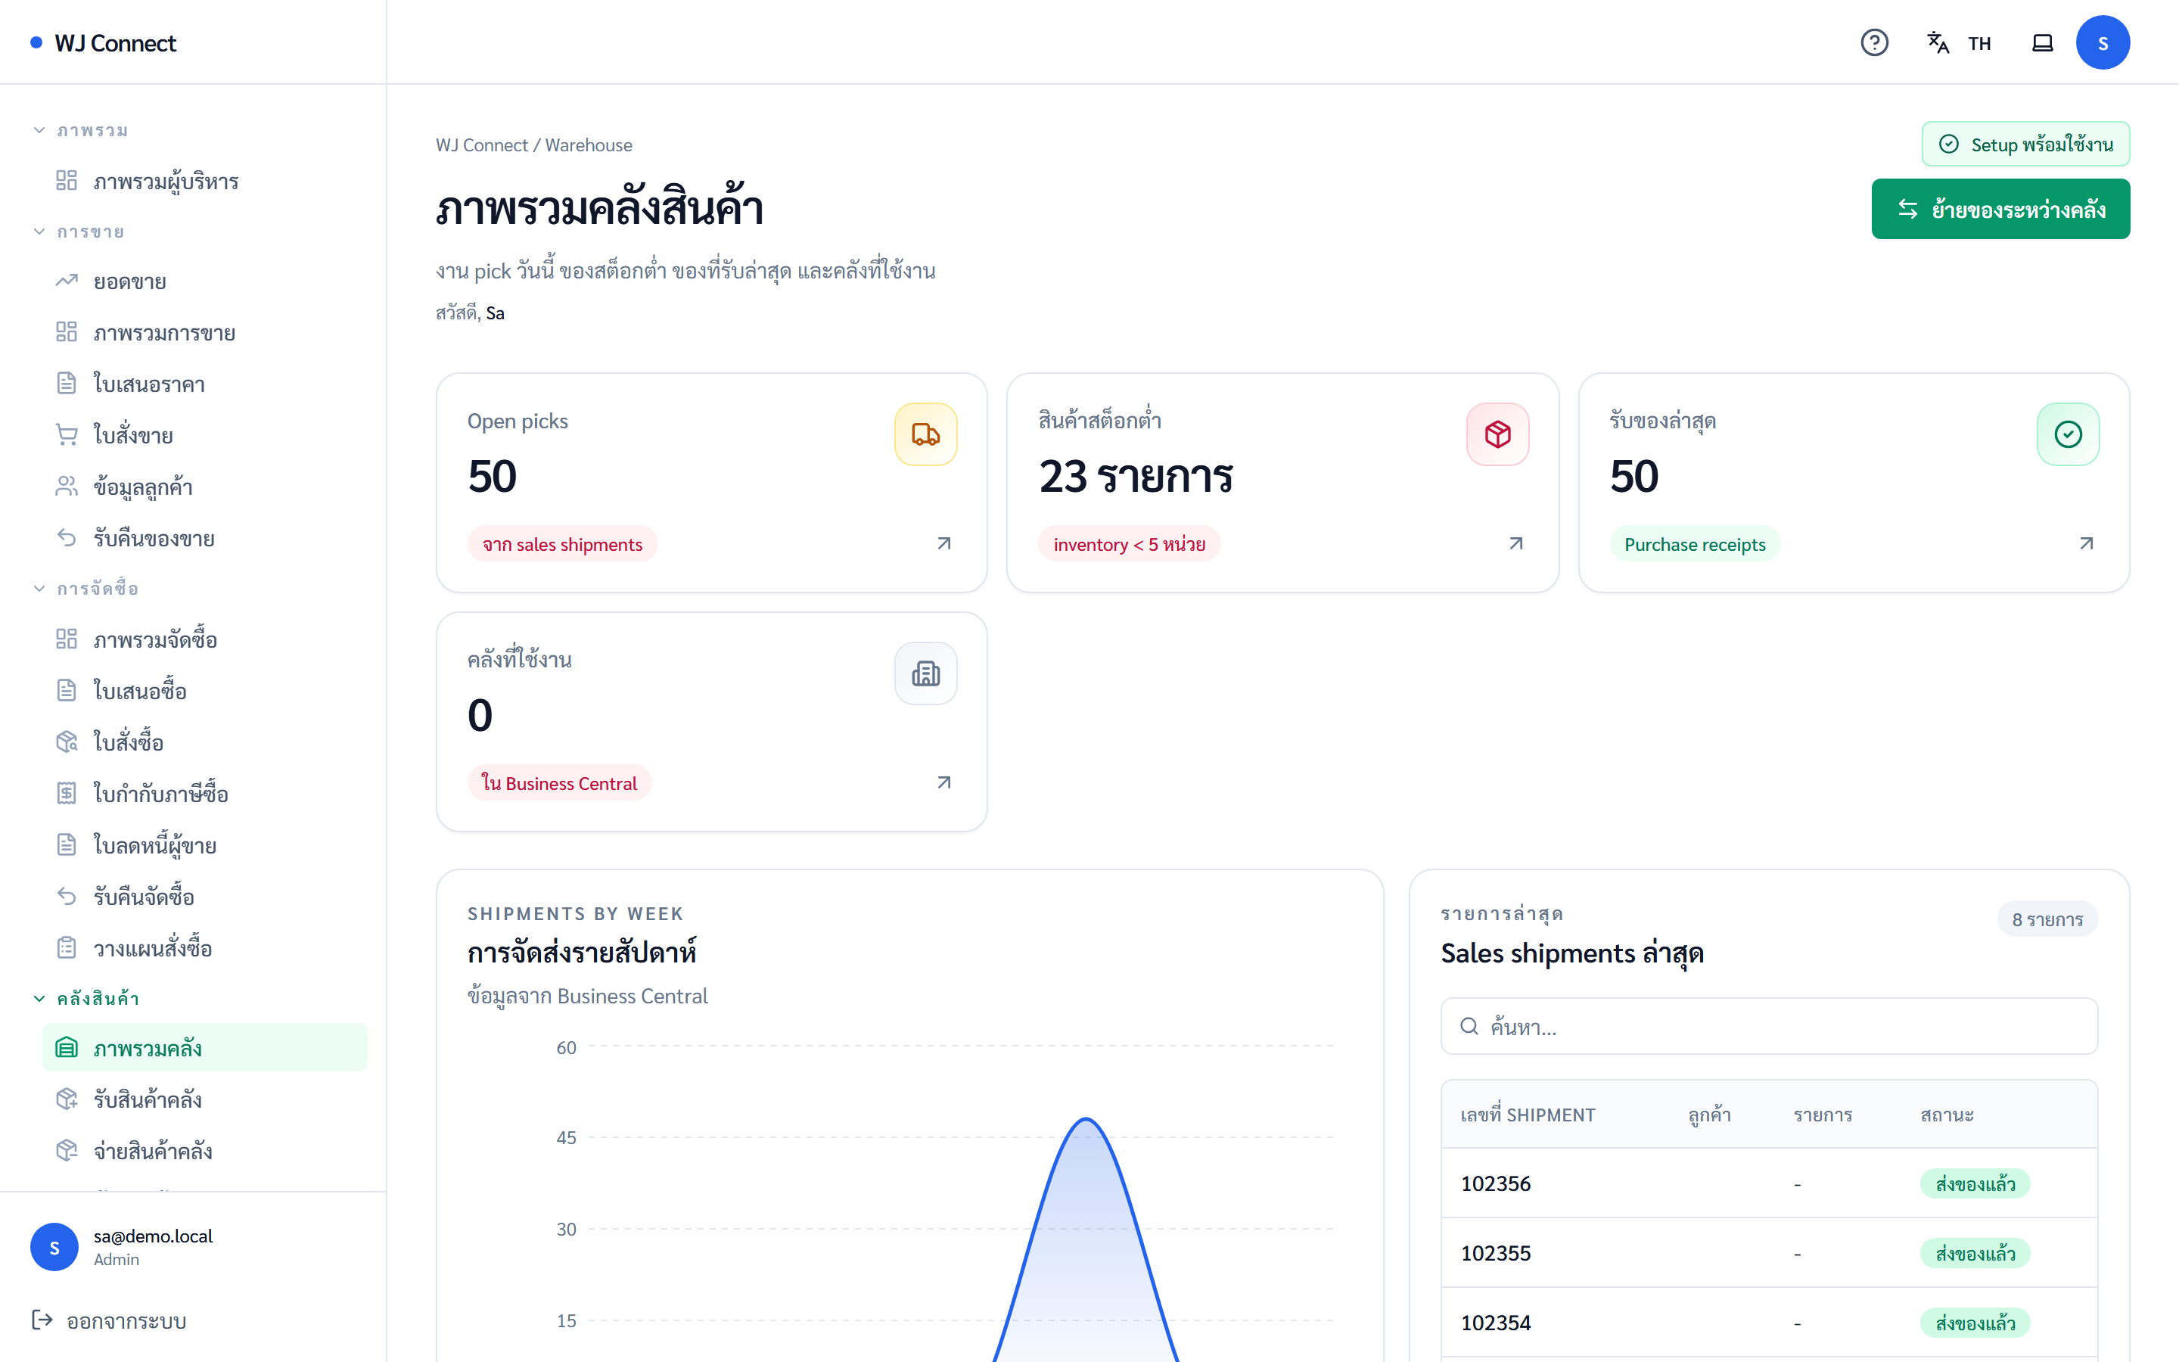This screenshot has height=1362, width=2179.
Task: Click the 8 รายการ count badge
Action: click(2047, 919)
